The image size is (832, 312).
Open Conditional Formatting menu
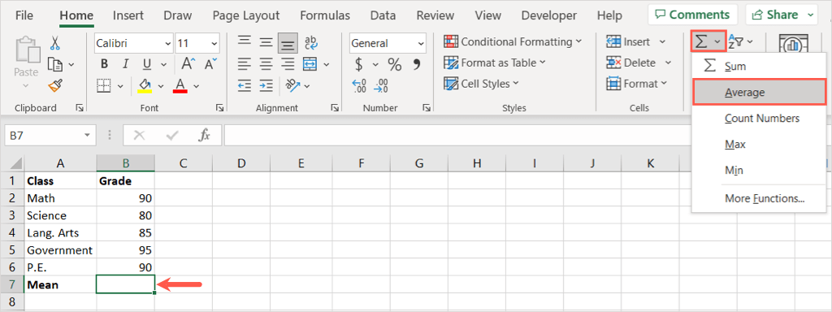513,41
